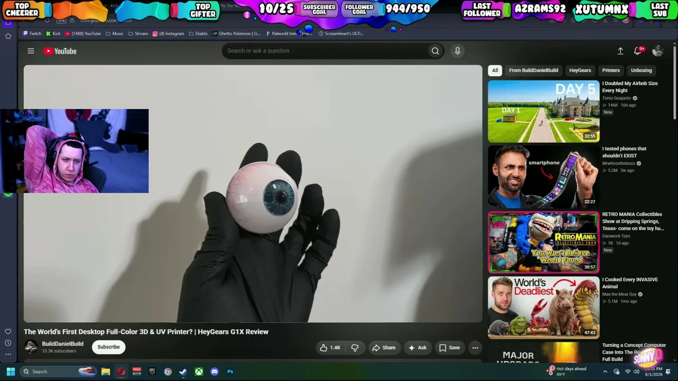Image resolution: width=678 pixels, height=381 pixels.
Task: Select the HeyGears filter chip
Action: [580, 70]
